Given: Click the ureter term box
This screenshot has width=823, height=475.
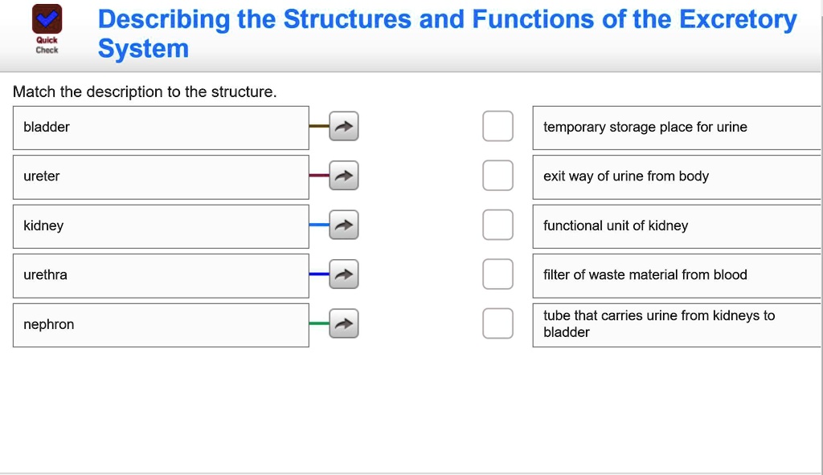Looking at the screenshot, I should tap(161, 177).
